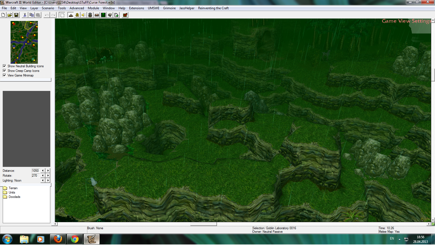Switch Lighting to previous with left arrow
This screenshot has width=435, height=245.
pyautogui.click(x=43, y=180)
